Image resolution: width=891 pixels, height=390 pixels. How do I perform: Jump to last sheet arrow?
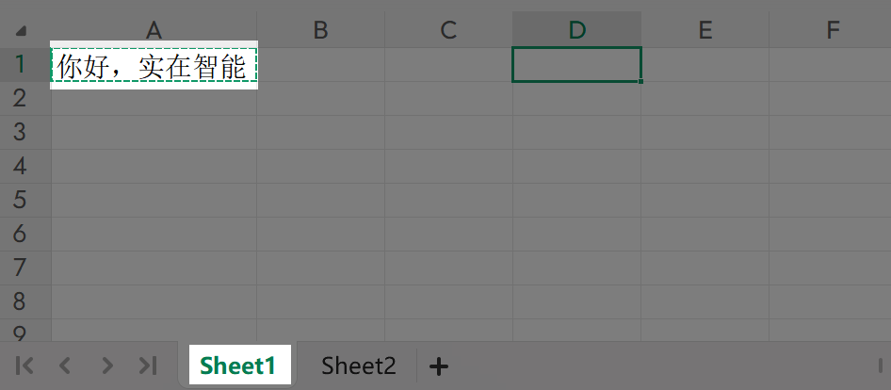(148, 366)
